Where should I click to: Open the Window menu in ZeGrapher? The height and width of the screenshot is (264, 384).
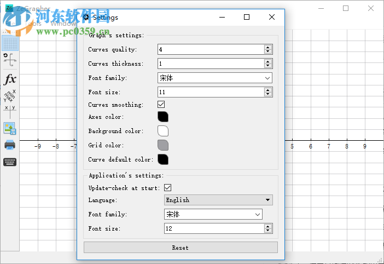(x=63, y=24)
